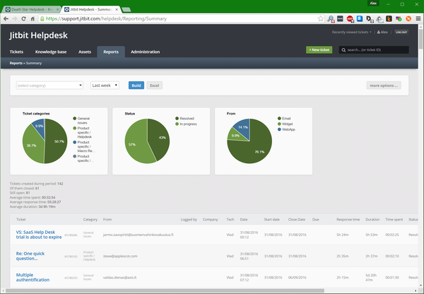Click the browser address bar URL
This screenshot has height=294, width=424.
106,18
